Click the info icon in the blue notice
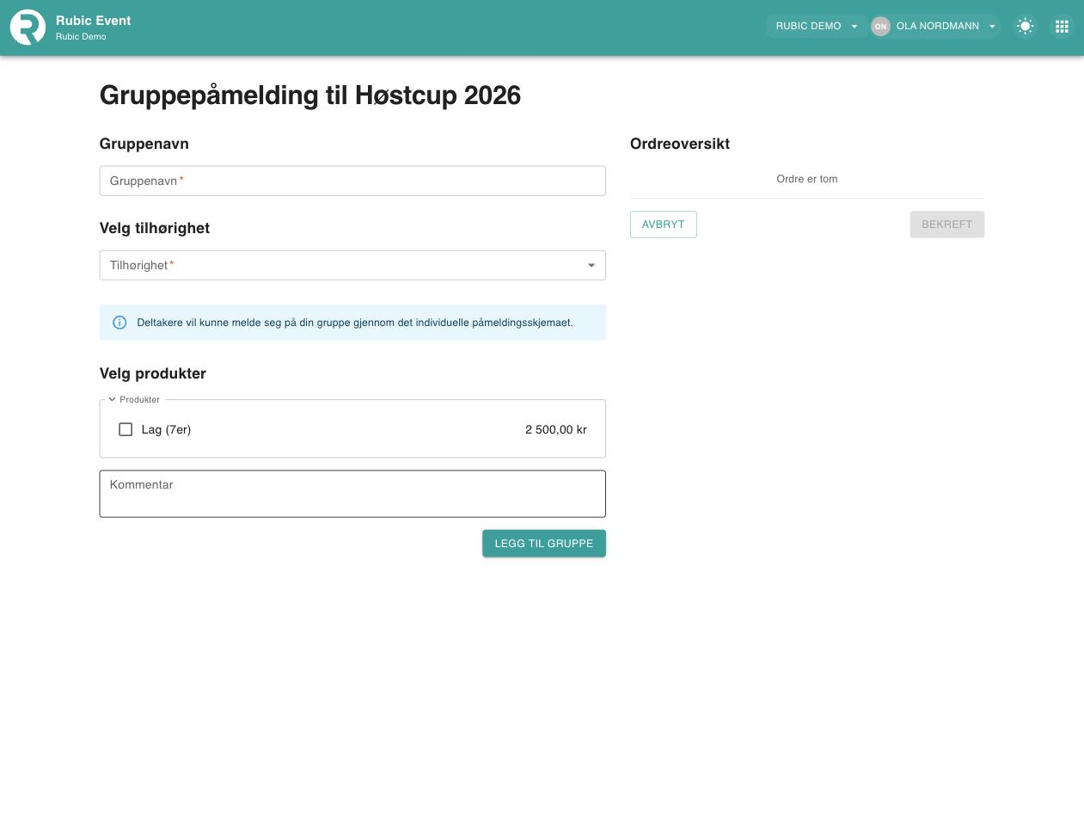The image size is (1084, 819). pyautogui.click(x=119, y=323)
